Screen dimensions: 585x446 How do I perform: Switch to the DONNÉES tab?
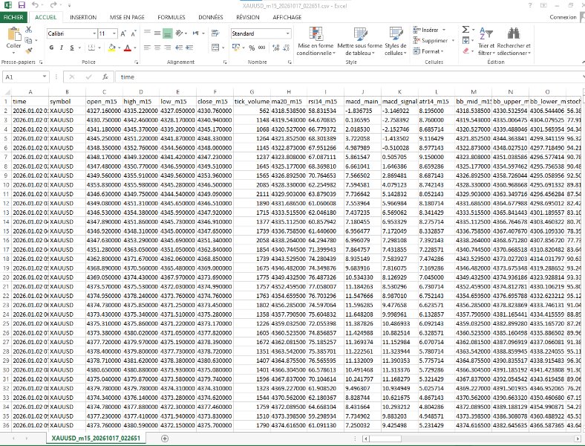tap(210, 17)
